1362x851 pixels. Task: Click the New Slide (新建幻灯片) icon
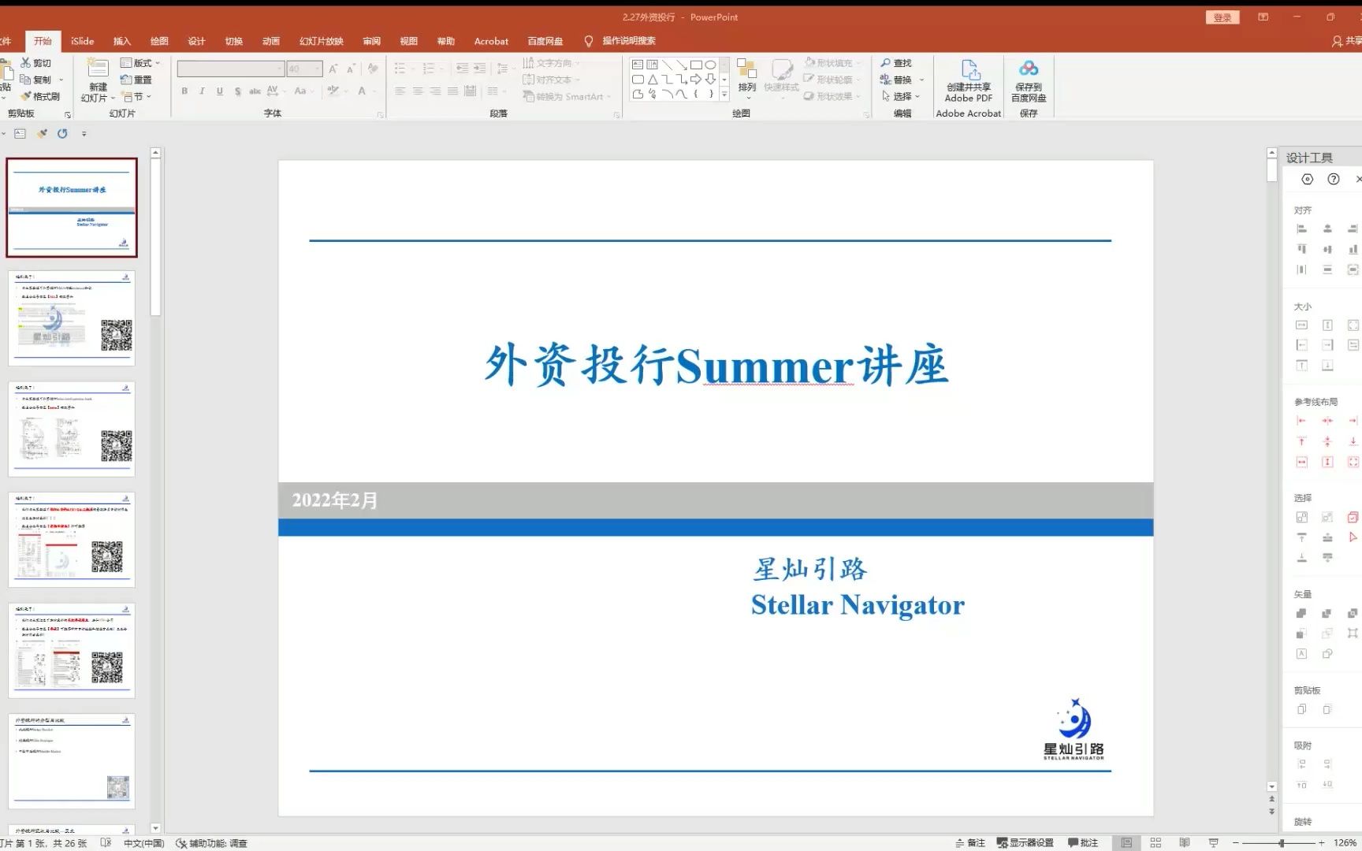pyautogui.click(x=98, y=68)
